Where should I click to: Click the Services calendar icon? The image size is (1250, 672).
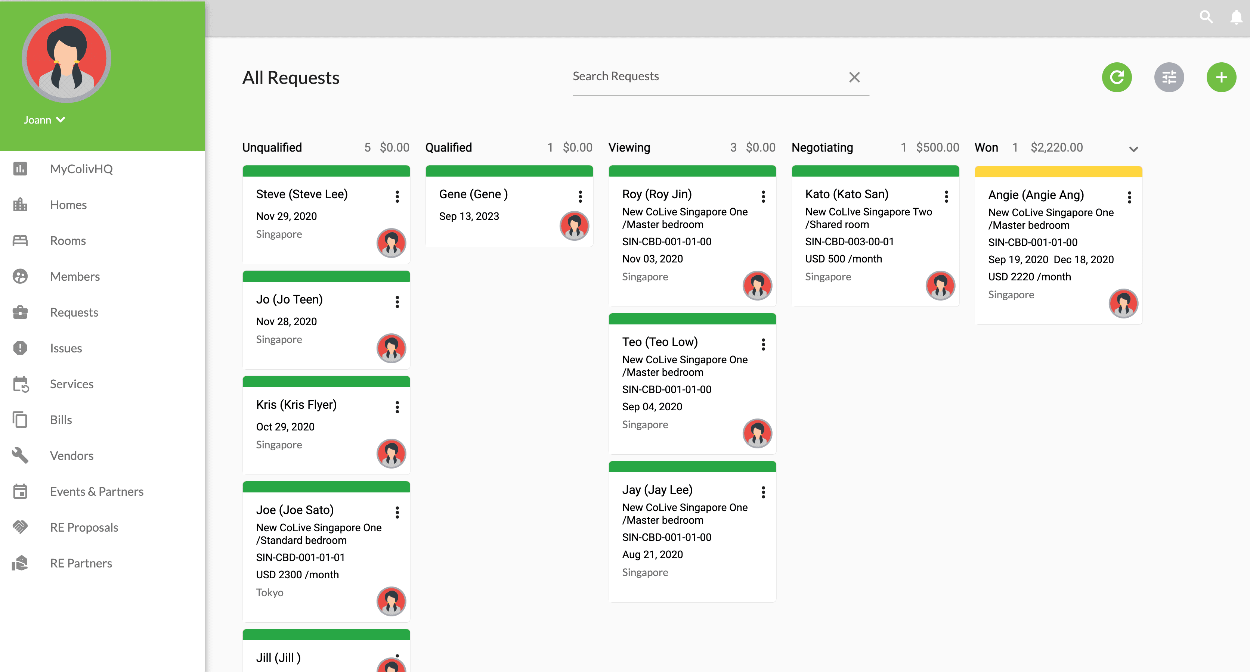click(21, 384)
